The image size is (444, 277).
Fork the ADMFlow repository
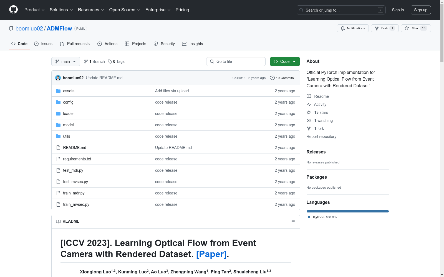click(385, 28)
